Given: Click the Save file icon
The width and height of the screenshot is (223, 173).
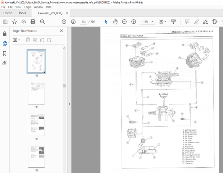Looking at the screenshot, I should tap(5, 22).
